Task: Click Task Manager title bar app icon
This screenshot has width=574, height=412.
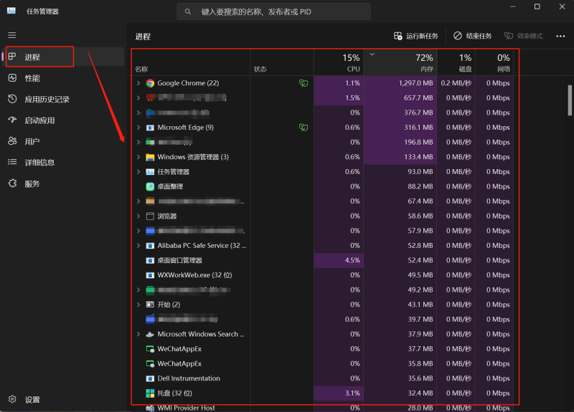Action: [11, 11]
